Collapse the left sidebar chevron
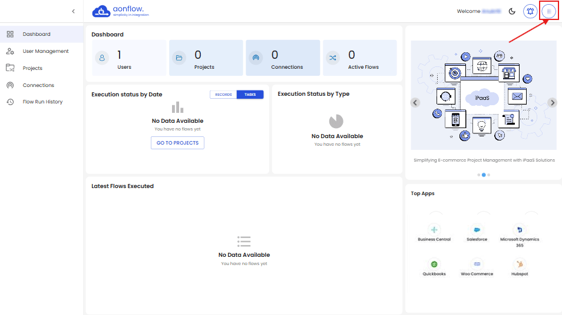562x315 pixels. click(73, 11)
